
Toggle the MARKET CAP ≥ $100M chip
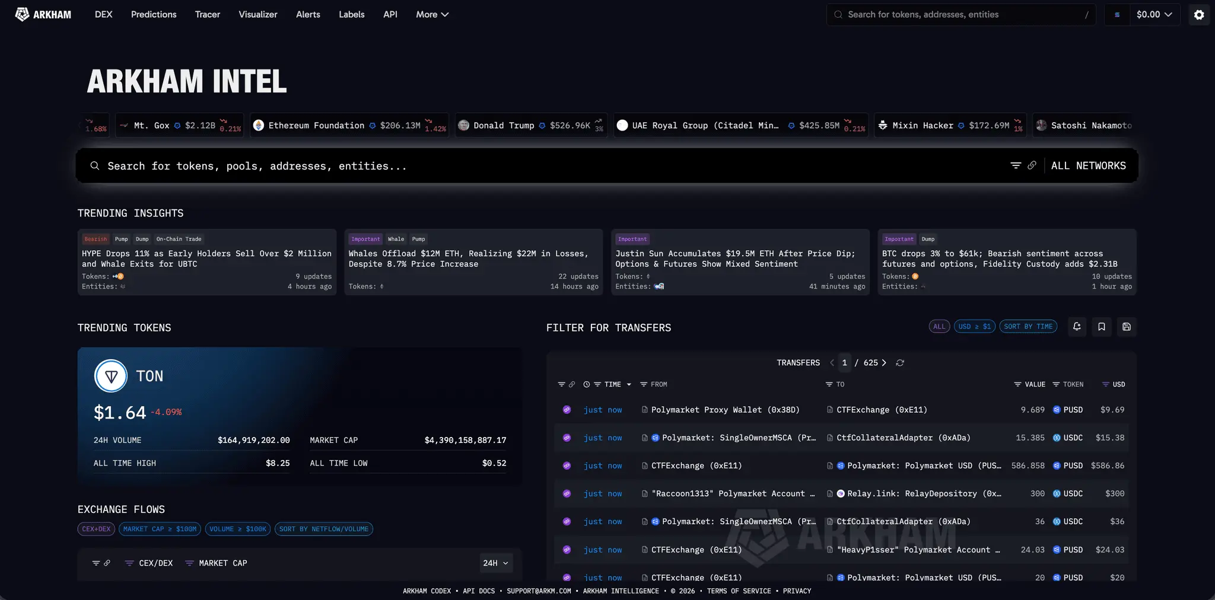(x=160, y=529)
